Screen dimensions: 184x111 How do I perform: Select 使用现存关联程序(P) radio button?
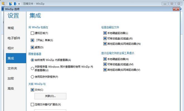point(32,77)
